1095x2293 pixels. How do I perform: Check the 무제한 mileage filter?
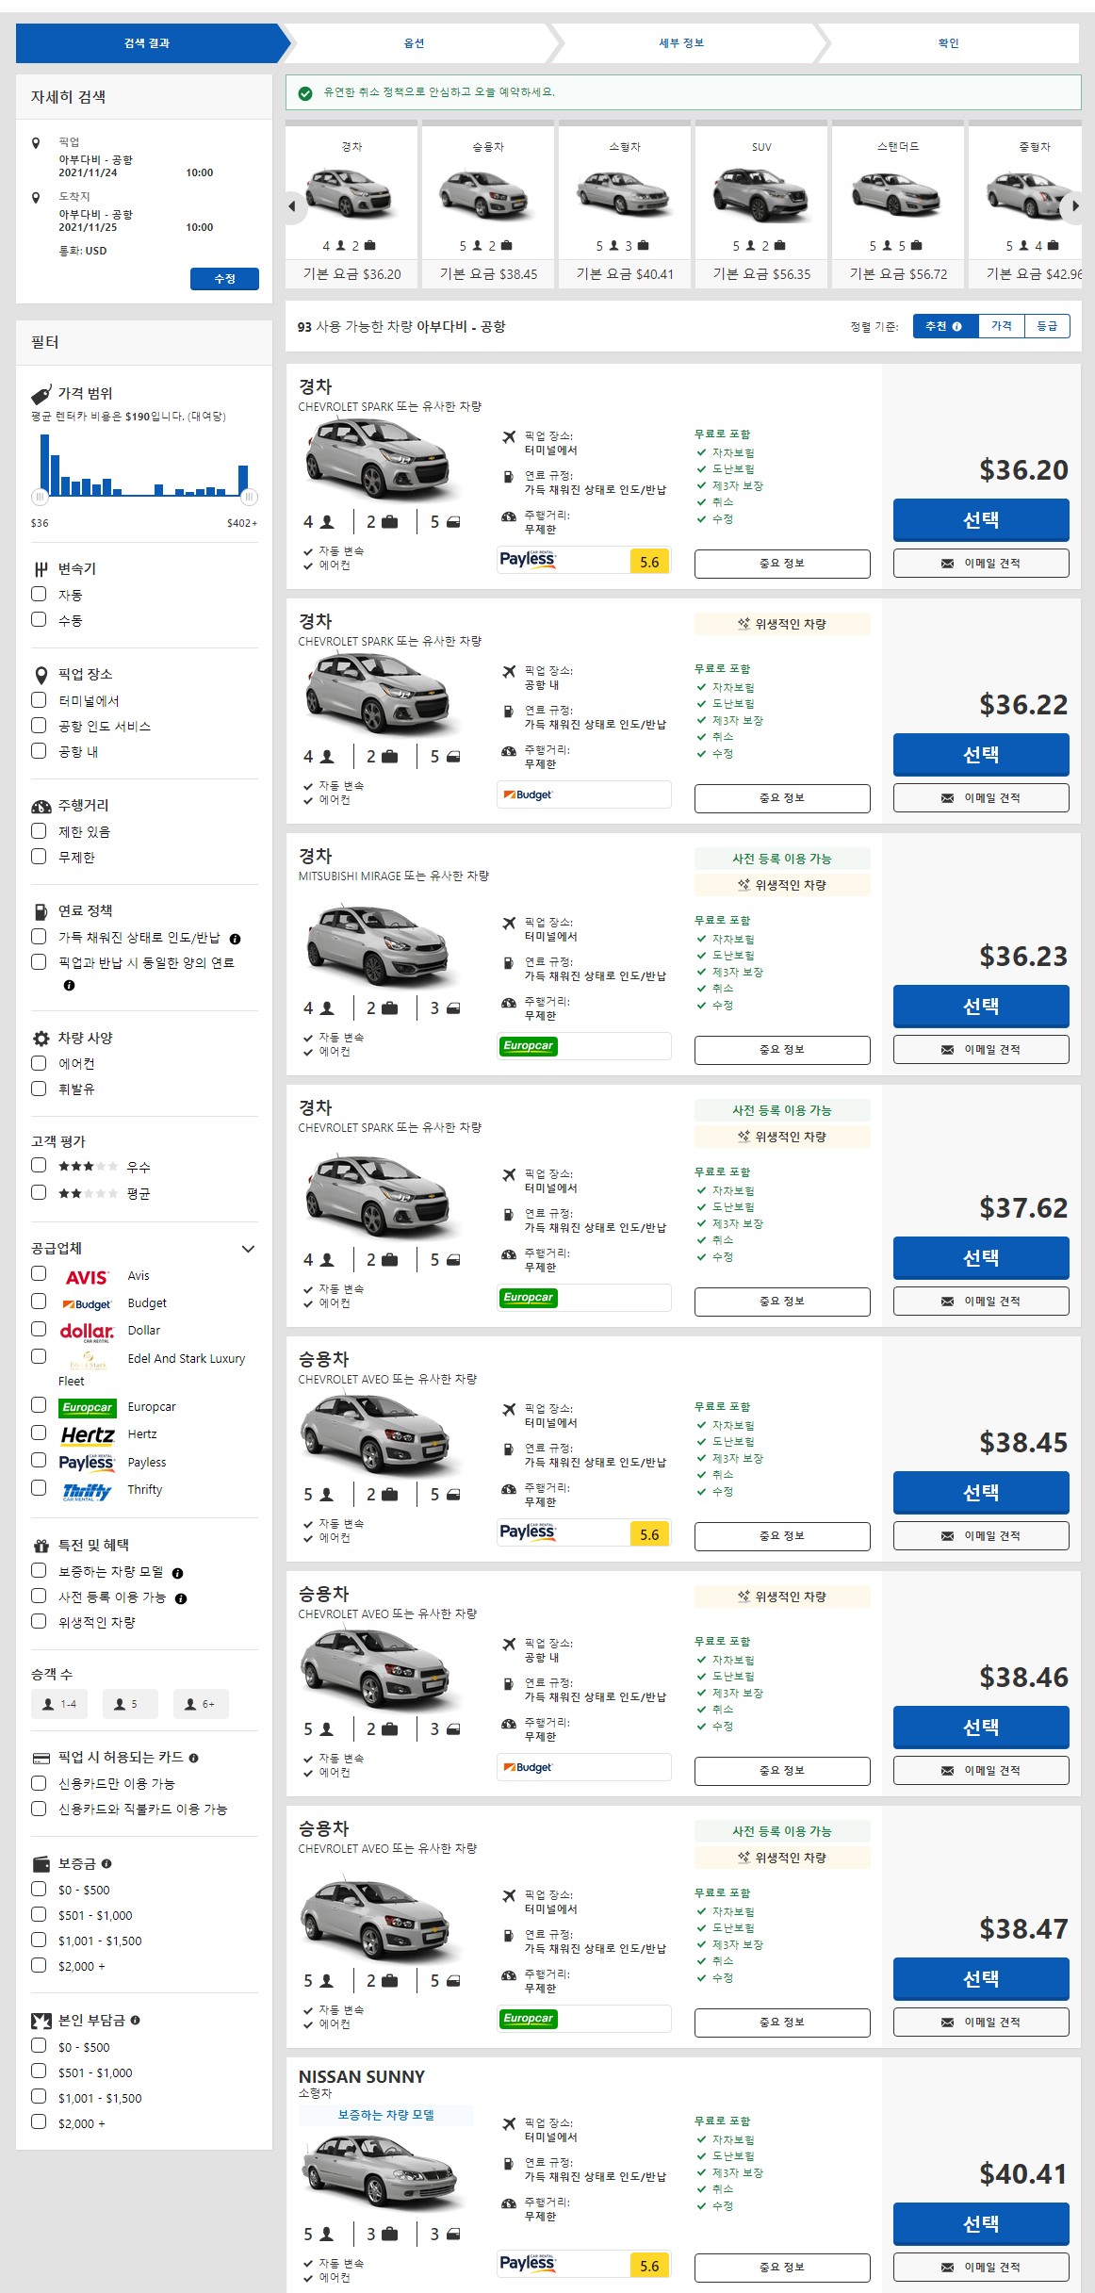pos(39,857)
